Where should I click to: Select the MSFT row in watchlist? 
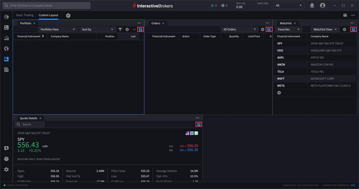point(315,79)
